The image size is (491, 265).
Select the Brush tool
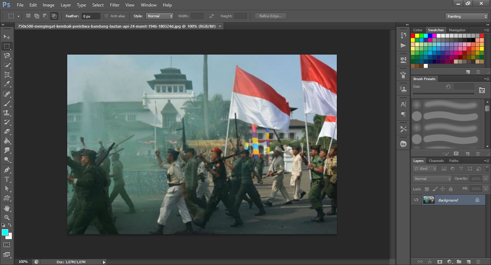(x=7, y=103)
